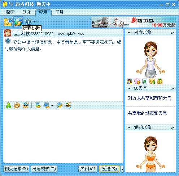Click 对方未共享城市和天气 text

[x=149, y=98]
